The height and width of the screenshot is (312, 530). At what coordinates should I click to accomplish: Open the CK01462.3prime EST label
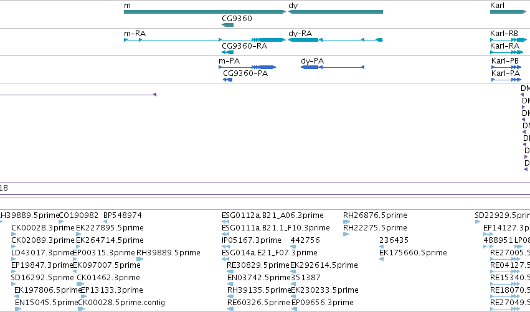pyautogui.click(x=108, y=278)
